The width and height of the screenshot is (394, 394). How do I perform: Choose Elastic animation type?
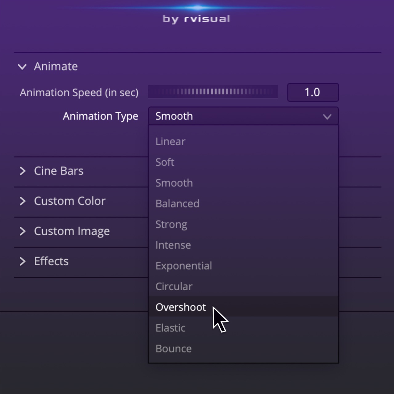pos(171,328)
